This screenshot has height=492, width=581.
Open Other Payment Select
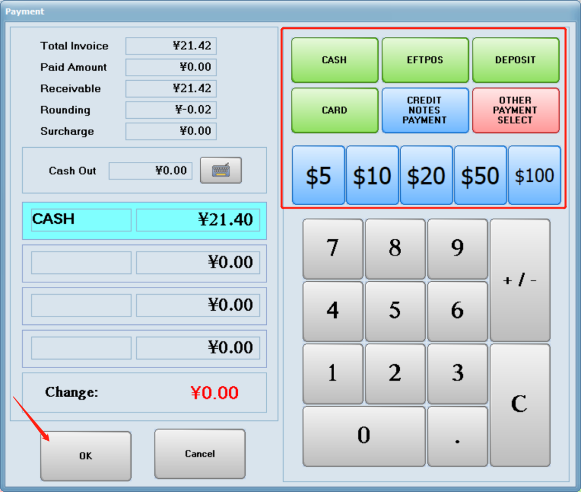(x=515, y=110)
